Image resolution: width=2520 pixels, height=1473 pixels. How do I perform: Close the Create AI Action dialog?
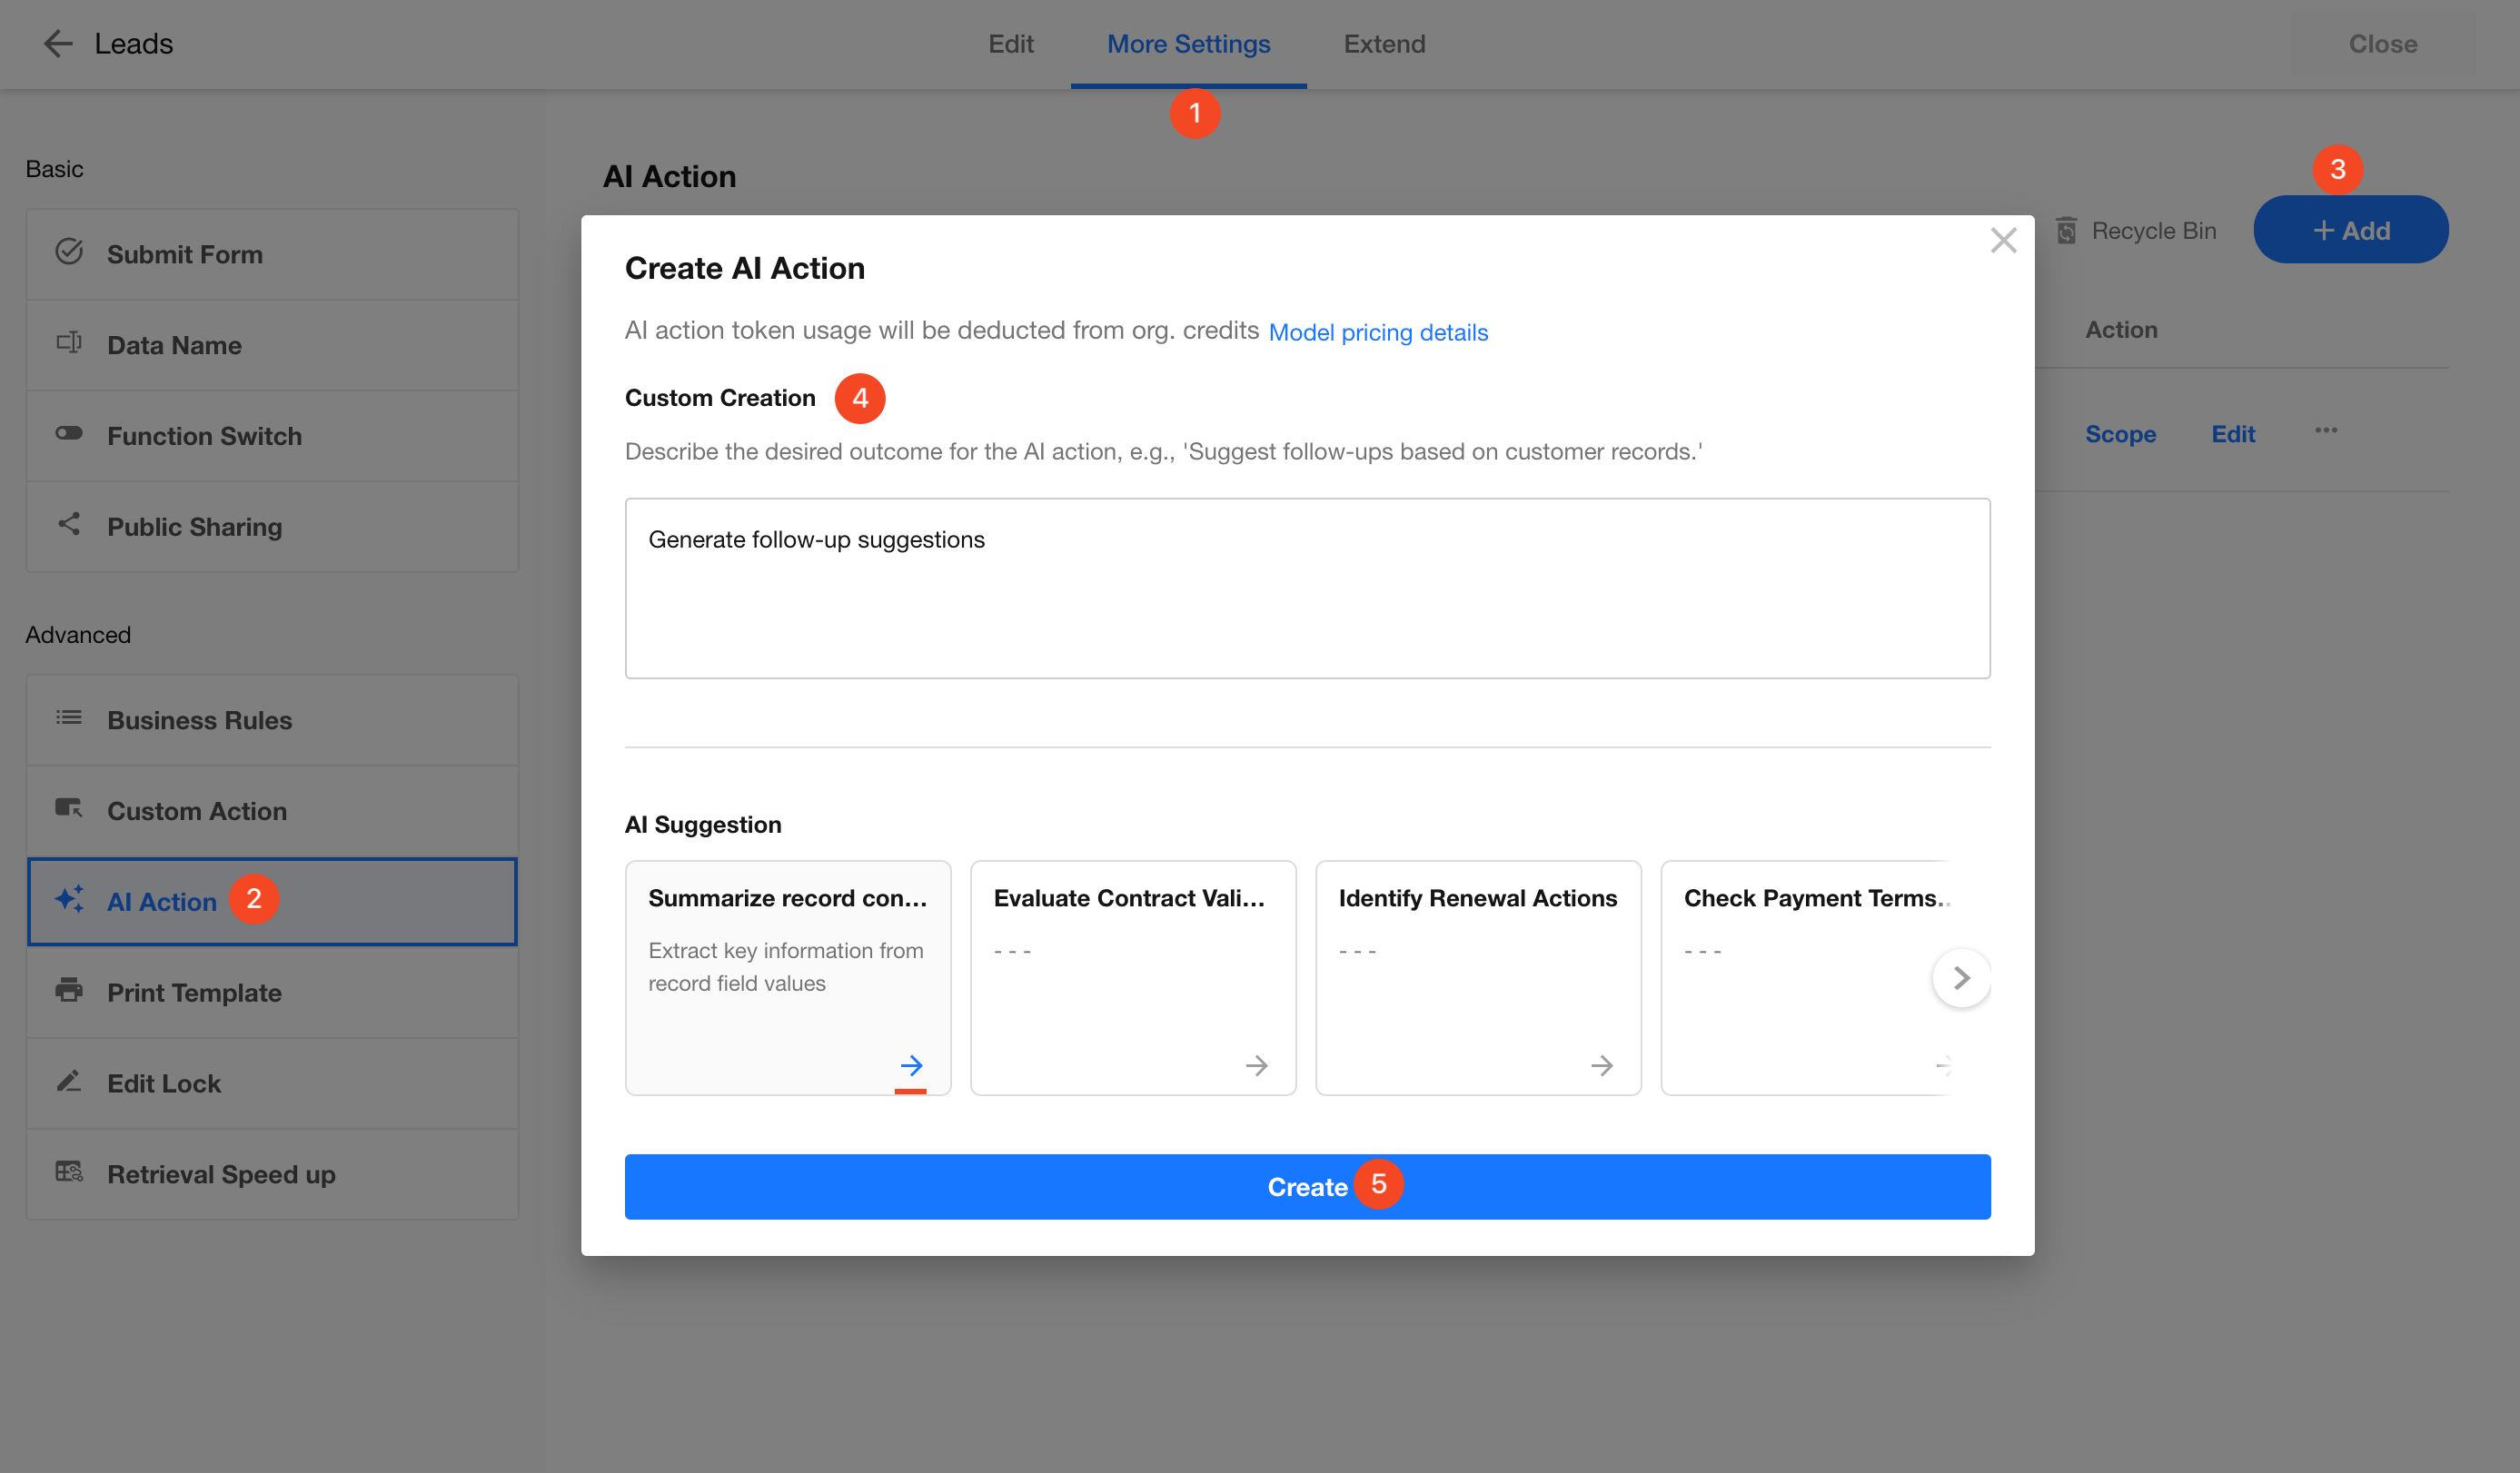tap(2003, 240)
